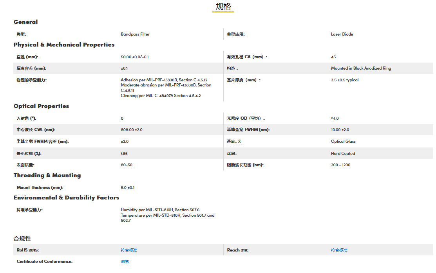Screen dimensions: 436x273
Task: Click the 典型应用 label
Action: [236, 34]
